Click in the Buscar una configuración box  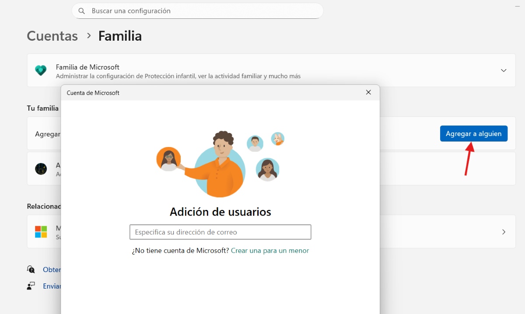(201, 11)
